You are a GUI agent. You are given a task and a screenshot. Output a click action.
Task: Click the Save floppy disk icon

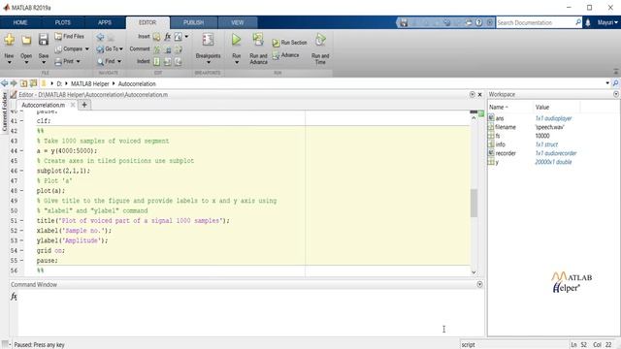[44, 39]
